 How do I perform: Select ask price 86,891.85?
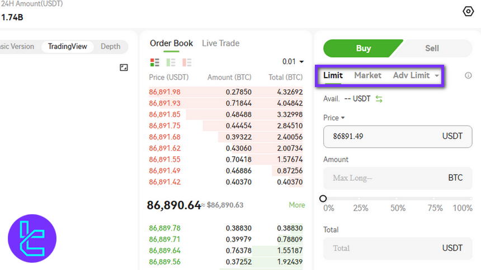165,114
